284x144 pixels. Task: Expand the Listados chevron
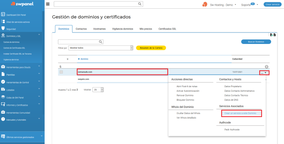[x=39, y=89]
